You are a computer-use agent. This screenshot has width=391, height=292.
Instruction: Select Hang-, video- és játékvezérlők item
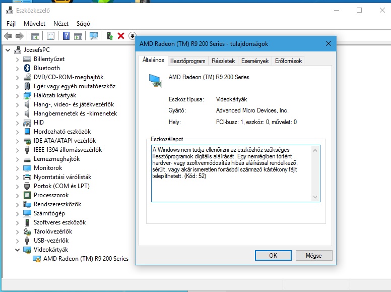click(x=74, y=104)
